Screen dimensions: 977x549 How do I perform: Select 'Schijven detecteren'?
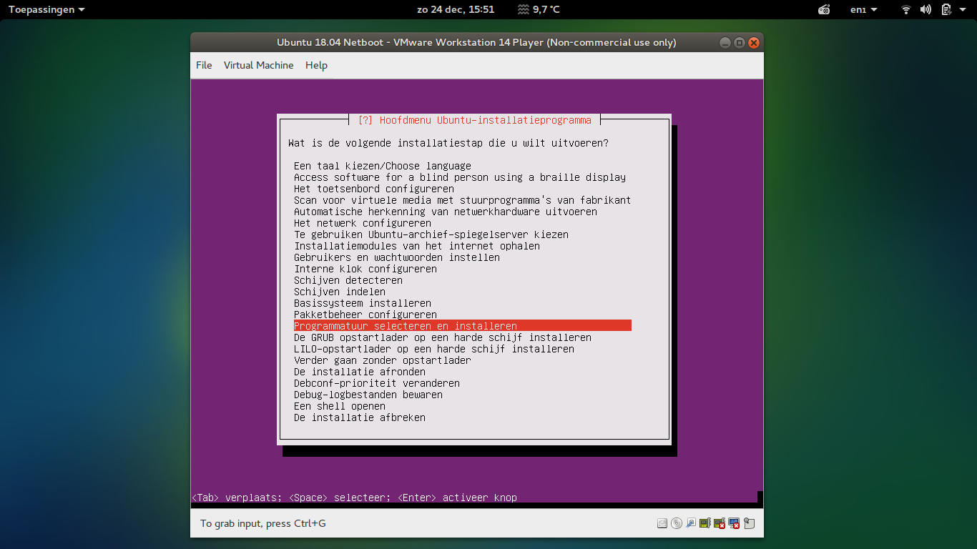pyautogui.click(x=348, y=280)
